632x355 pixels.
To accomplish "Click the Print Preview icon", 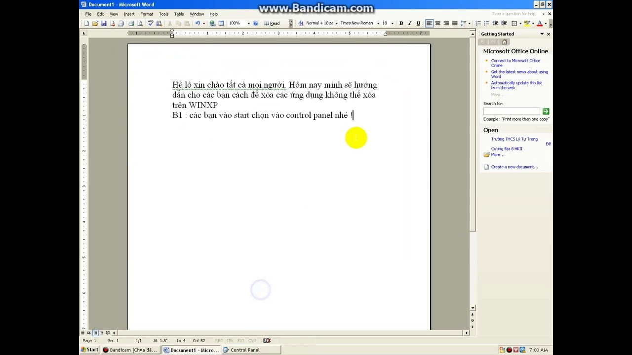I will click(x=140, y=23).
